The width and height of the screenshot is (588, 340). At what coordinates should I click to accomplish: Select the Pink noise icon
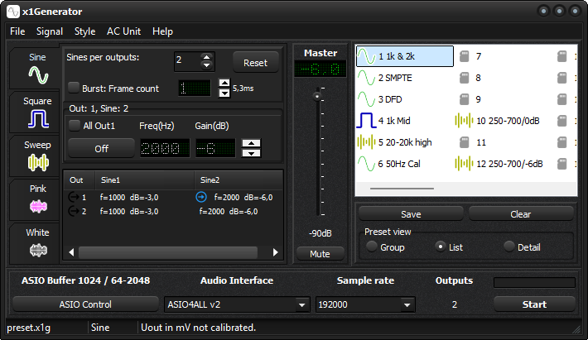pos(37,205)
